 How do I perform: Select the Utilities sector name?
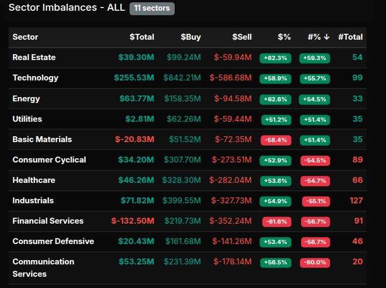click(x=27, y=119)
